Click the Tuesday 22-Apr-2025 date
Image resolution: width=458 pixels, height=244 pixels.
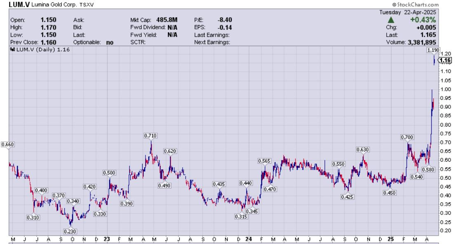point(407,12)
